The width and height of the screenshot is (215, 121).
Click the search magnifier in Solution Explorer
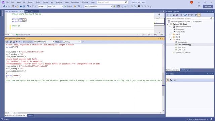(x=211, y=18)
